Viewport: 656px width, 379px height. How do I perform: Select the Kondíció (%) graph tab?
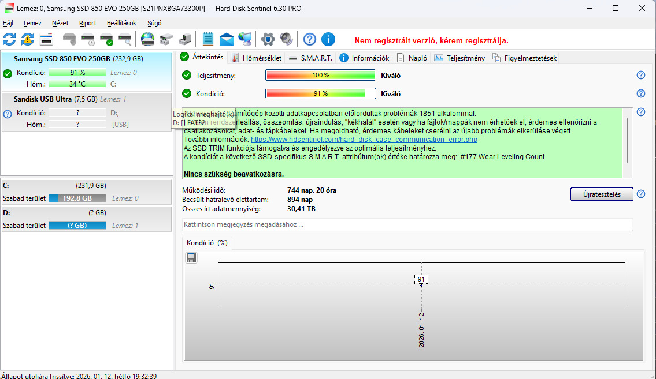[x=207, y=243]
